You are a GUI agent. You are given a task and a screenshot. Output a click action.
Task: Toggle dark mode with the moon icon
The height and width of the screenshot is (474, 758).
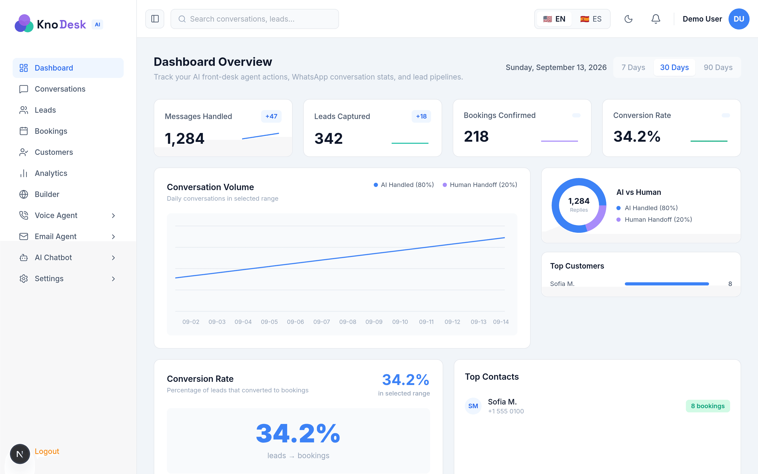pyautogui.click(x=628, y=19)
